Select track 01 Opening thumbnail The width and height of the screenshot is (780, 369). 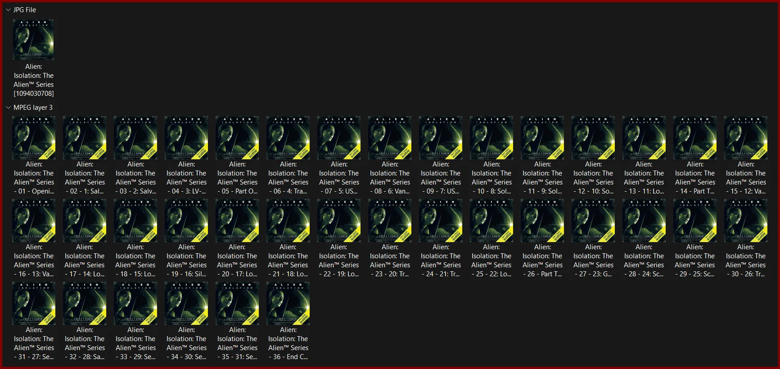coord(34,137)
